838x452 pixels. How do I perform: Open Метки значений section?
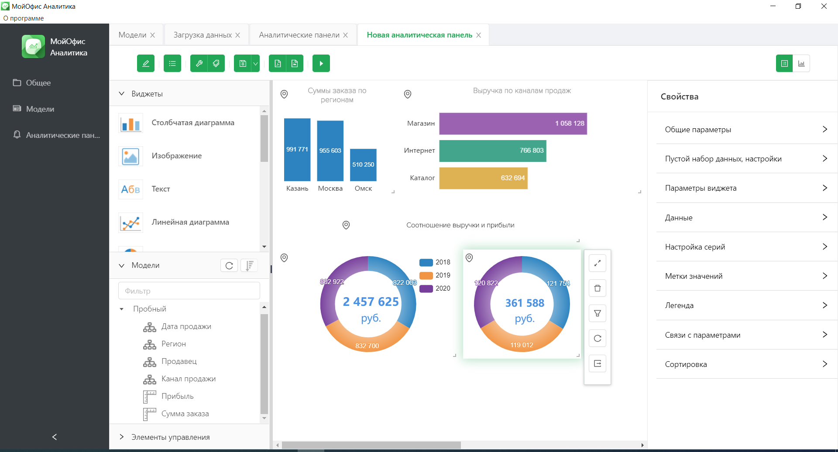coord(746,276)
